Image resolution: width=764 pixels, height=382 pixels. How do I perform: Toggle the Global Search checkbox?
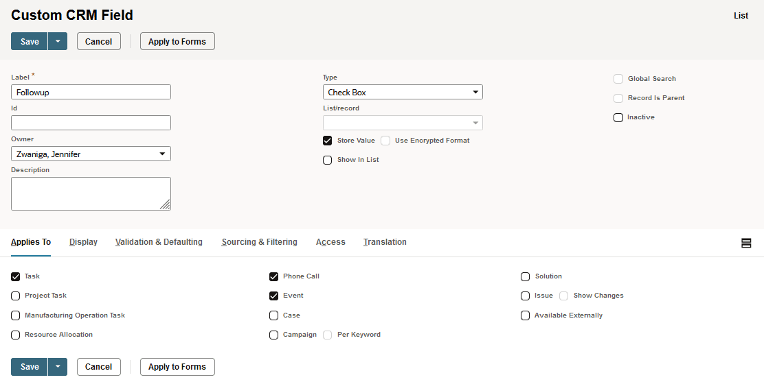[x=618, y=79]
